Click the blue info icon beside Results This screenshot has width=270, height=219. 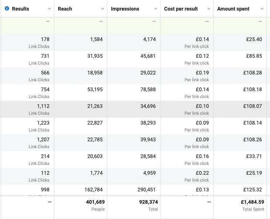tap(7, 8)
